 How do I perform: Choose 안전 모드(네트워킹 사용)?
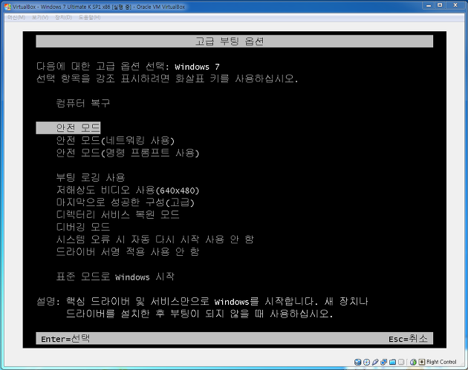click(x=115, y=140)
